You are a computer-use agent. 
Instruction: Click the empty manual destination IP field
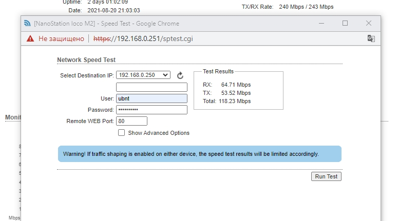[152, 87]
